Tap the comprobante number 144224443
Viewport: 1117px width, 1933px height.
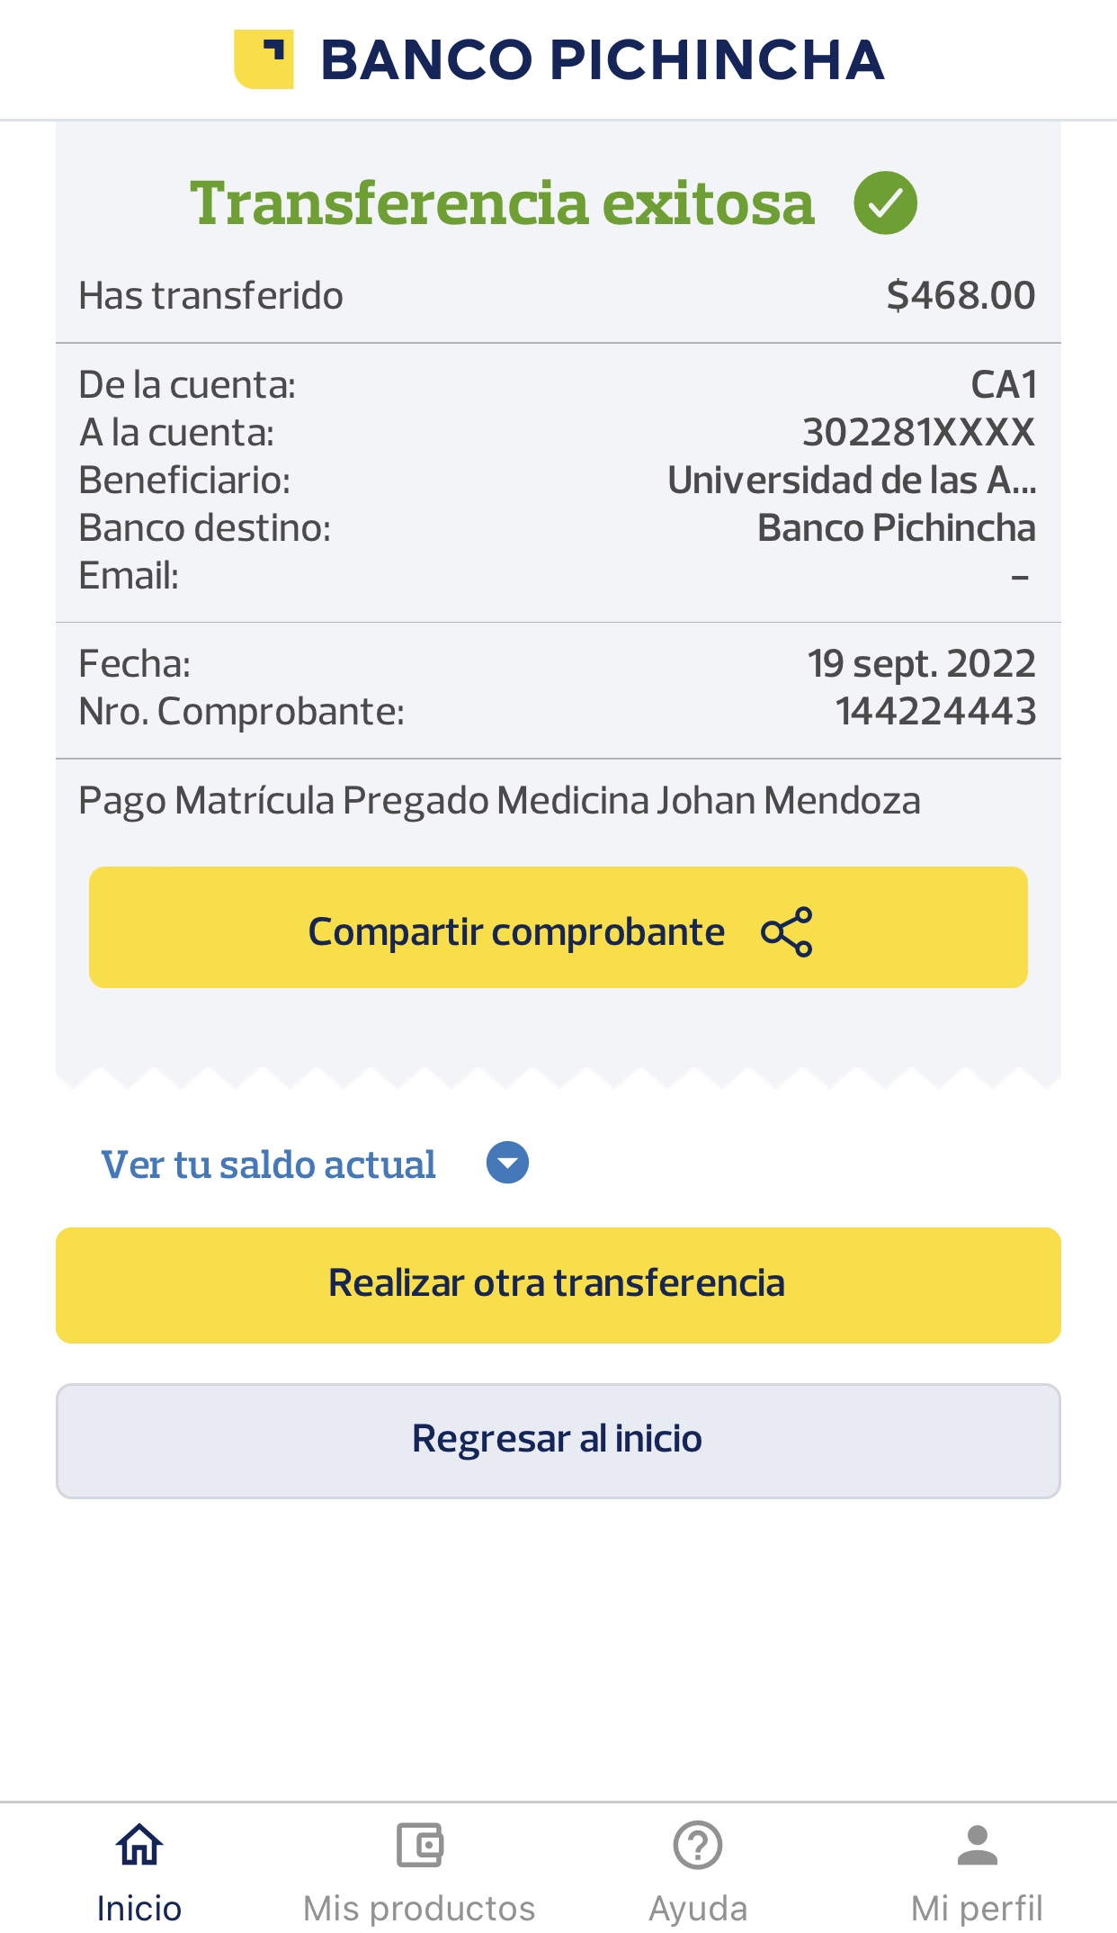[x=935, y=712]
